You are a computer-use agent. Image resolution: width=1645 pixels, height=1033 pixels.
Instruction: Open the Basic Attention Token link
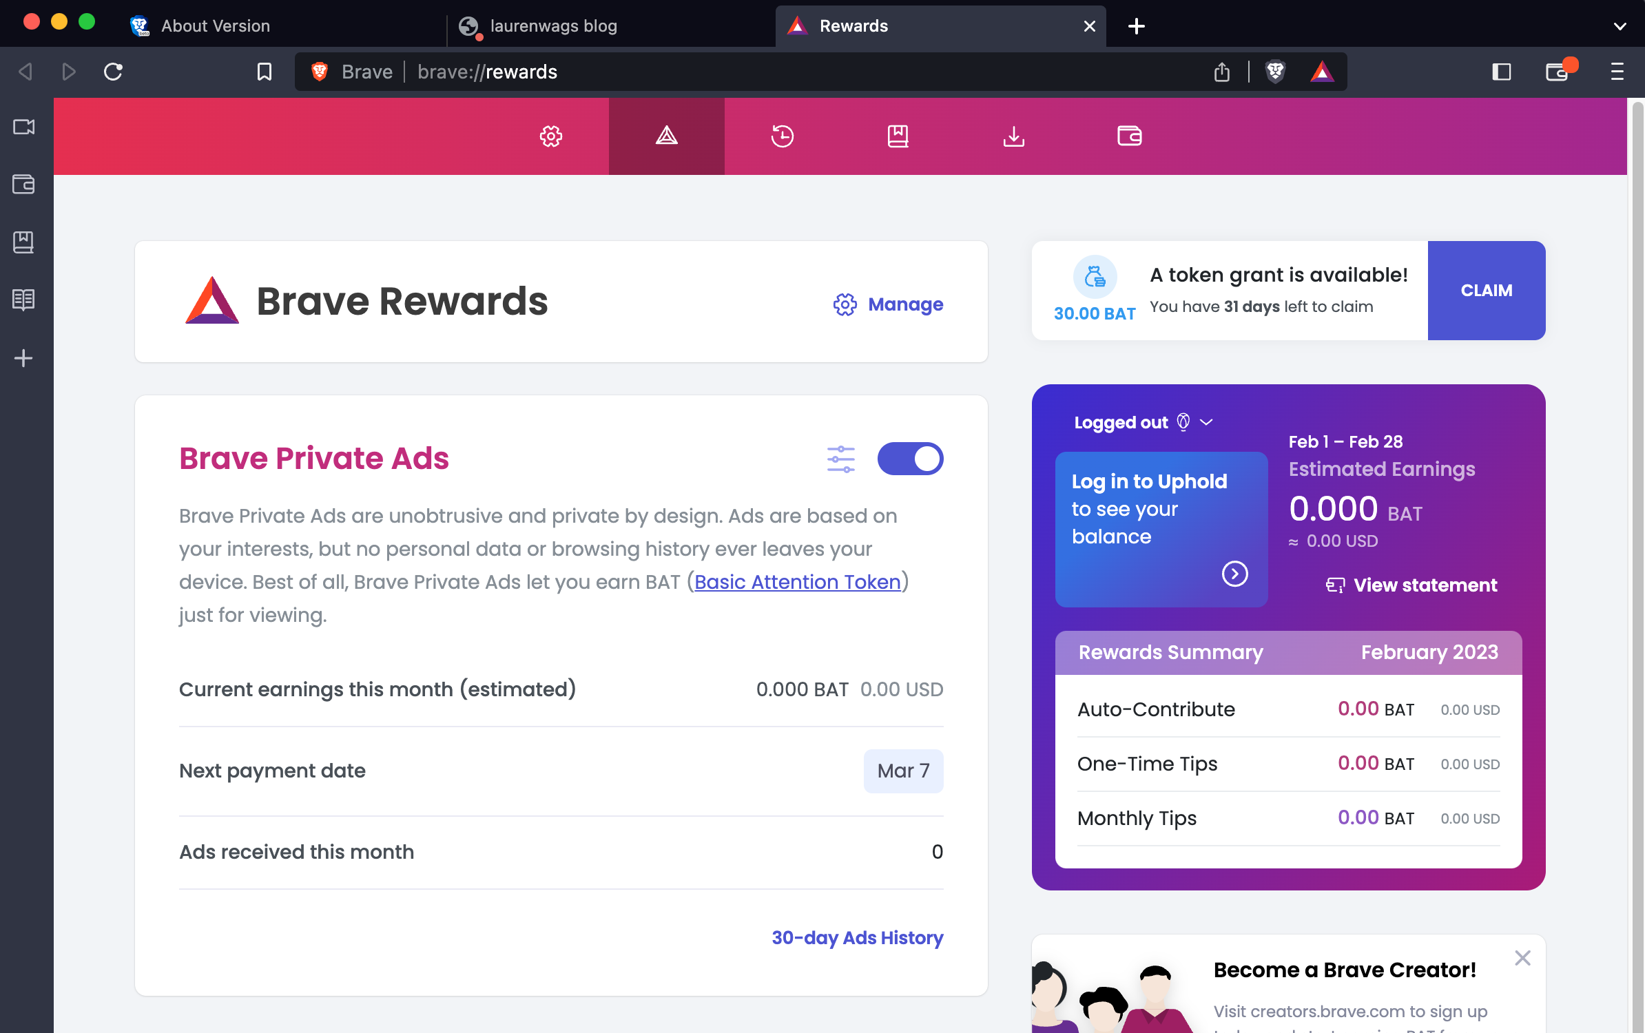click(x=797, y=582)
